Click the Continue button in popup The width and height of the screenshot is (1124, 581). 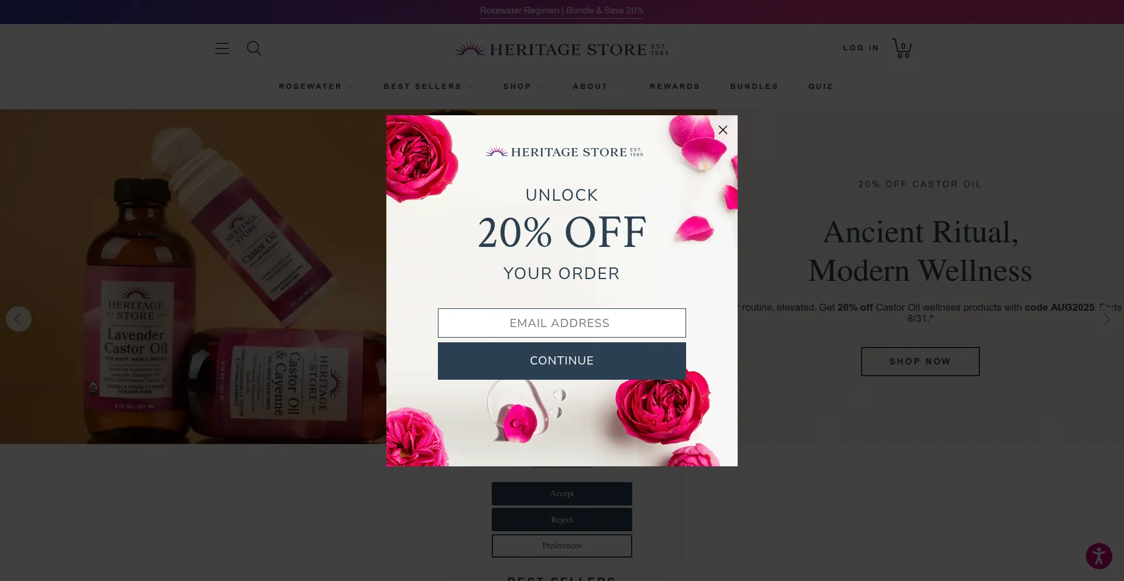click(x=561, y=361)
